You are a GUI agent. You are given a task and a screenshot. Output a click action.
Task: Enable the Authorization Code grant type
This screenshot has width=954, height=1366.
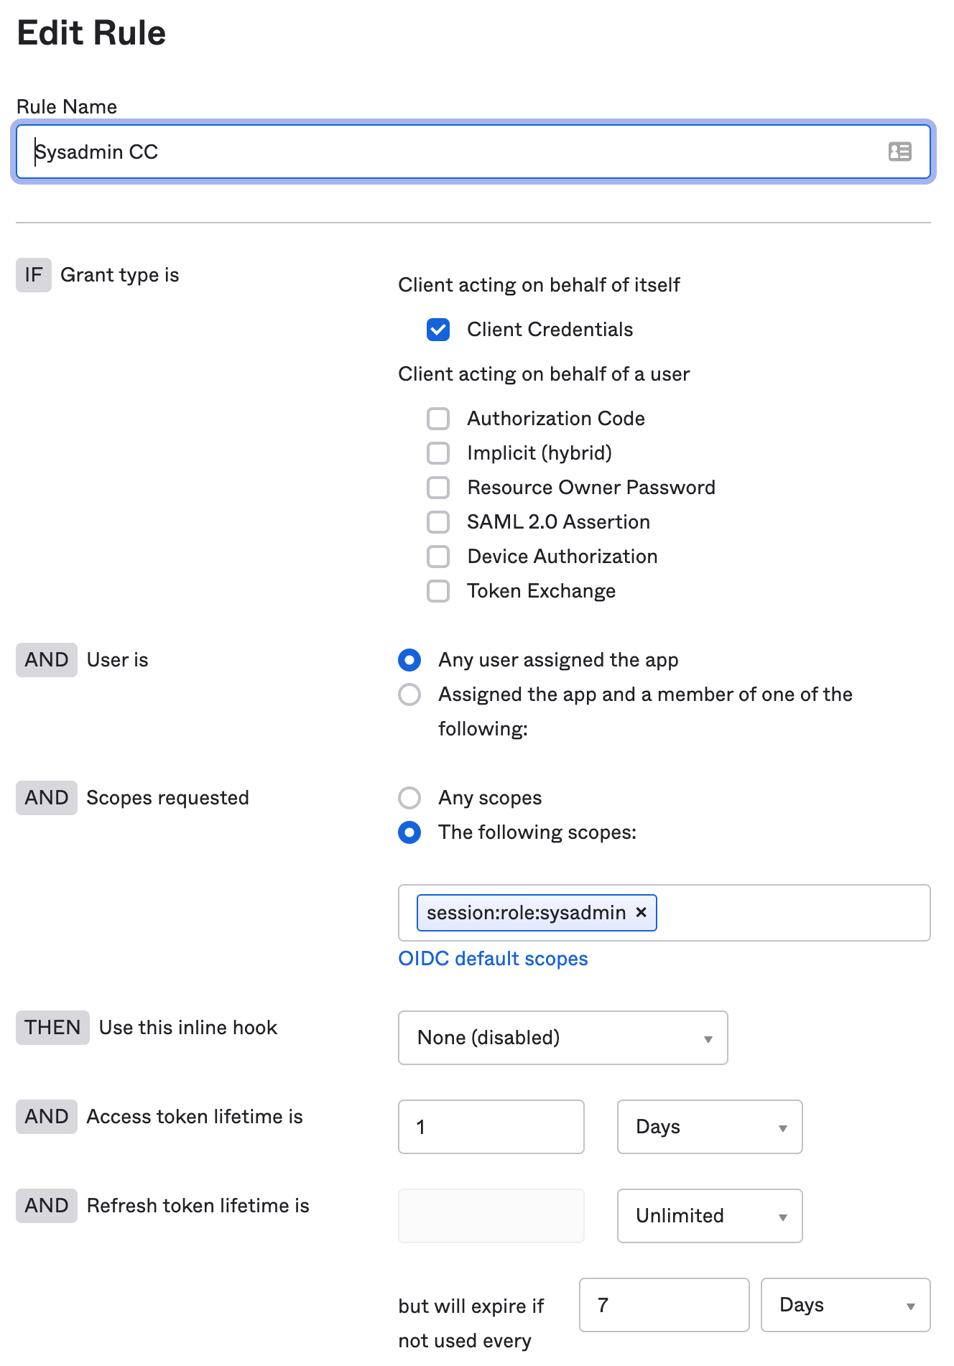pos(438,419)
